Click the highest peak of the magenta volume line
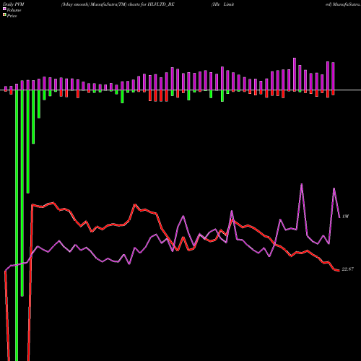The image size is (361, 361). [302, 184]
